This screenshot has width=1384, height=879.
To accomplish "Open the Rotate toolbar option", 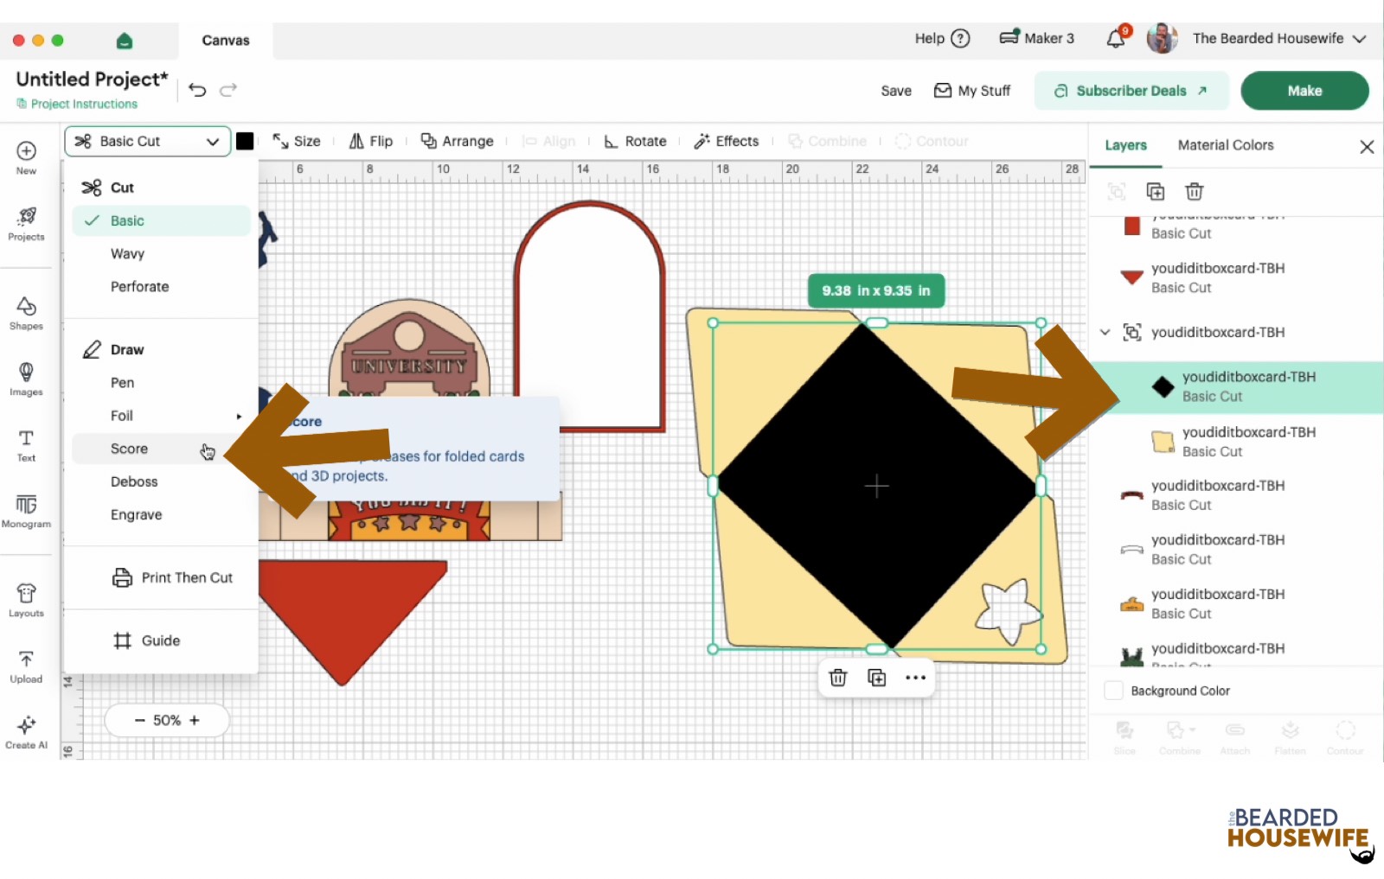I will [635, 141].
